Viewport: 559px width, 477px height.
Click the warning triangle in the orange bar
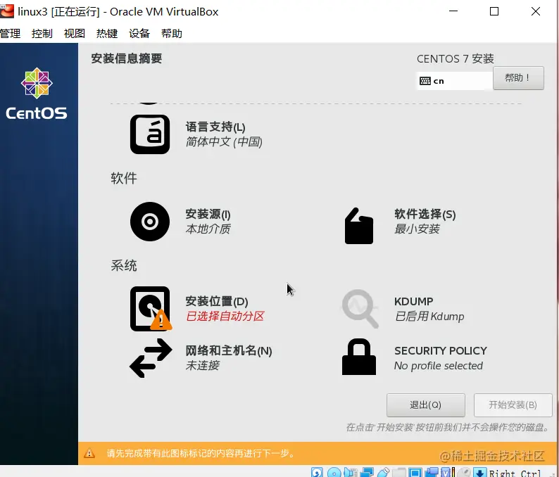89,454
